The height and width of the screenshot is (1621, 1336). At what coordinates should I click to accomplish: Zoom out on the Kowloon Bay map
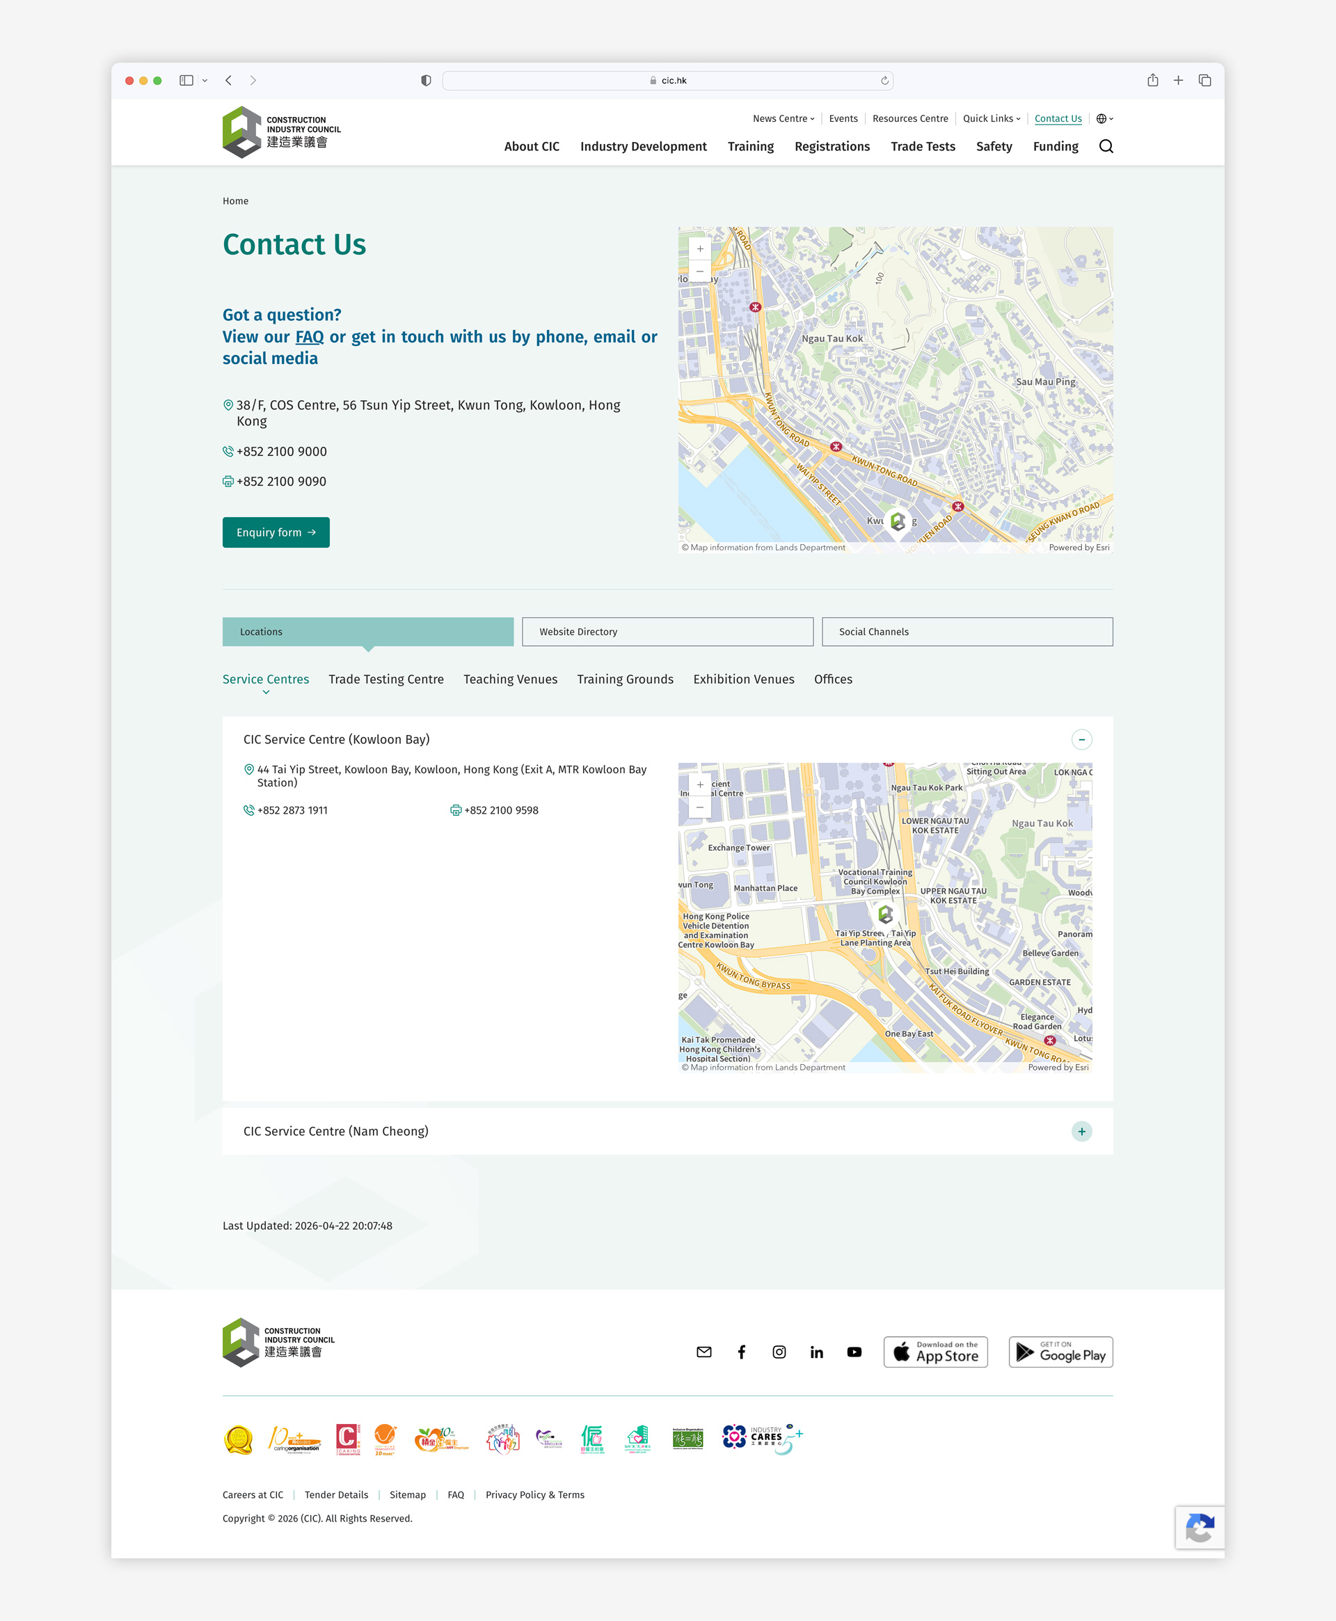[699, 807]
